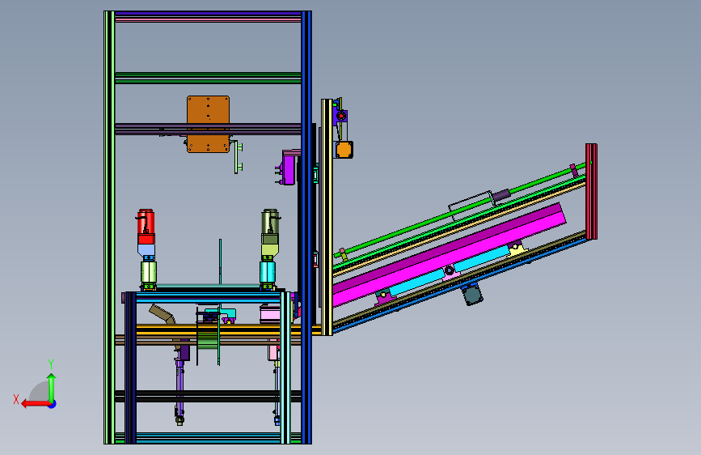Click the red X axis arrow of triad
This screenshot has width=701, height=455.
pyautogui.click(x=35, y=404)
